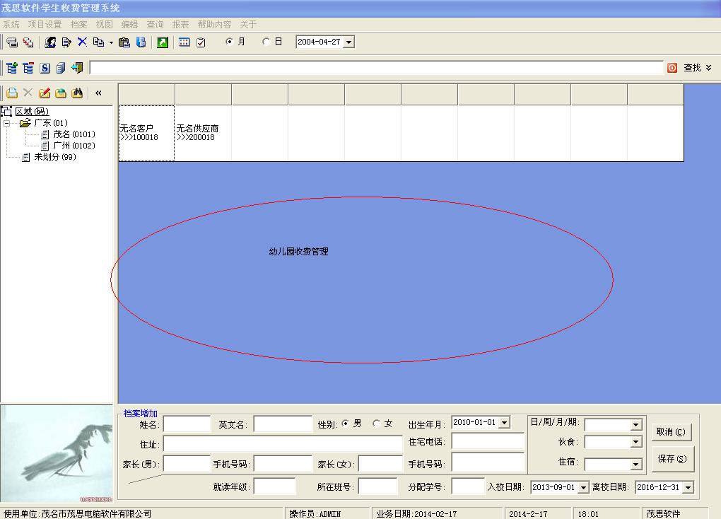This screenshot has height=519, width=721.
Task: Select the 日 (day) radio button
Action: pos(266,42)
